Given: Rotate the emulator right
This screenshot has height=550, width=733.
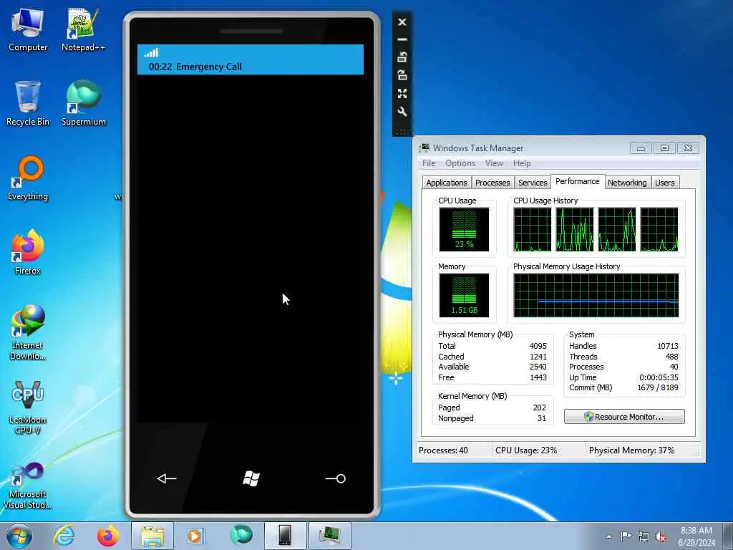Looking at the screenshot, I should (x=402, y=74).
